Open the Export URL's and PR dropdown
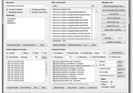The image size is (133, 93). (x=114, y=30)
